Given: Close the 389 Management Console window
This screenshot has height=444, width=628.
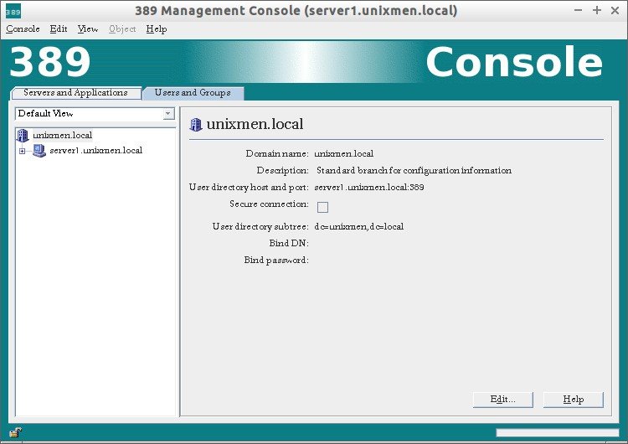Looking at the screenshot, I should click(x=615, y=10).
